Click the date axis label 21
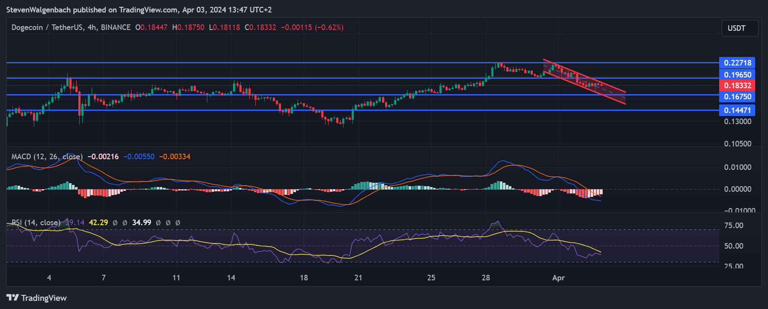The height and width of the screenshot is (309, 768). (358, 278)
